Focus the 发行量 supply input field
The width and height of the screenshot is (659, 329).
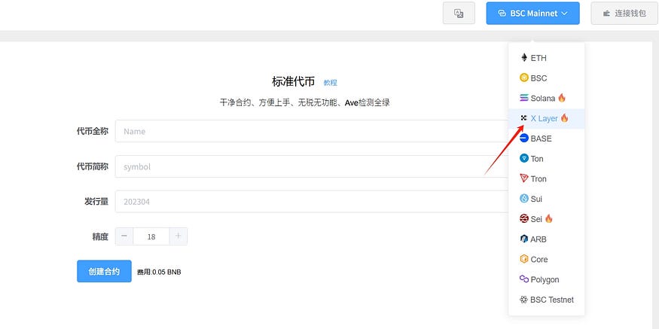(312, 201)
